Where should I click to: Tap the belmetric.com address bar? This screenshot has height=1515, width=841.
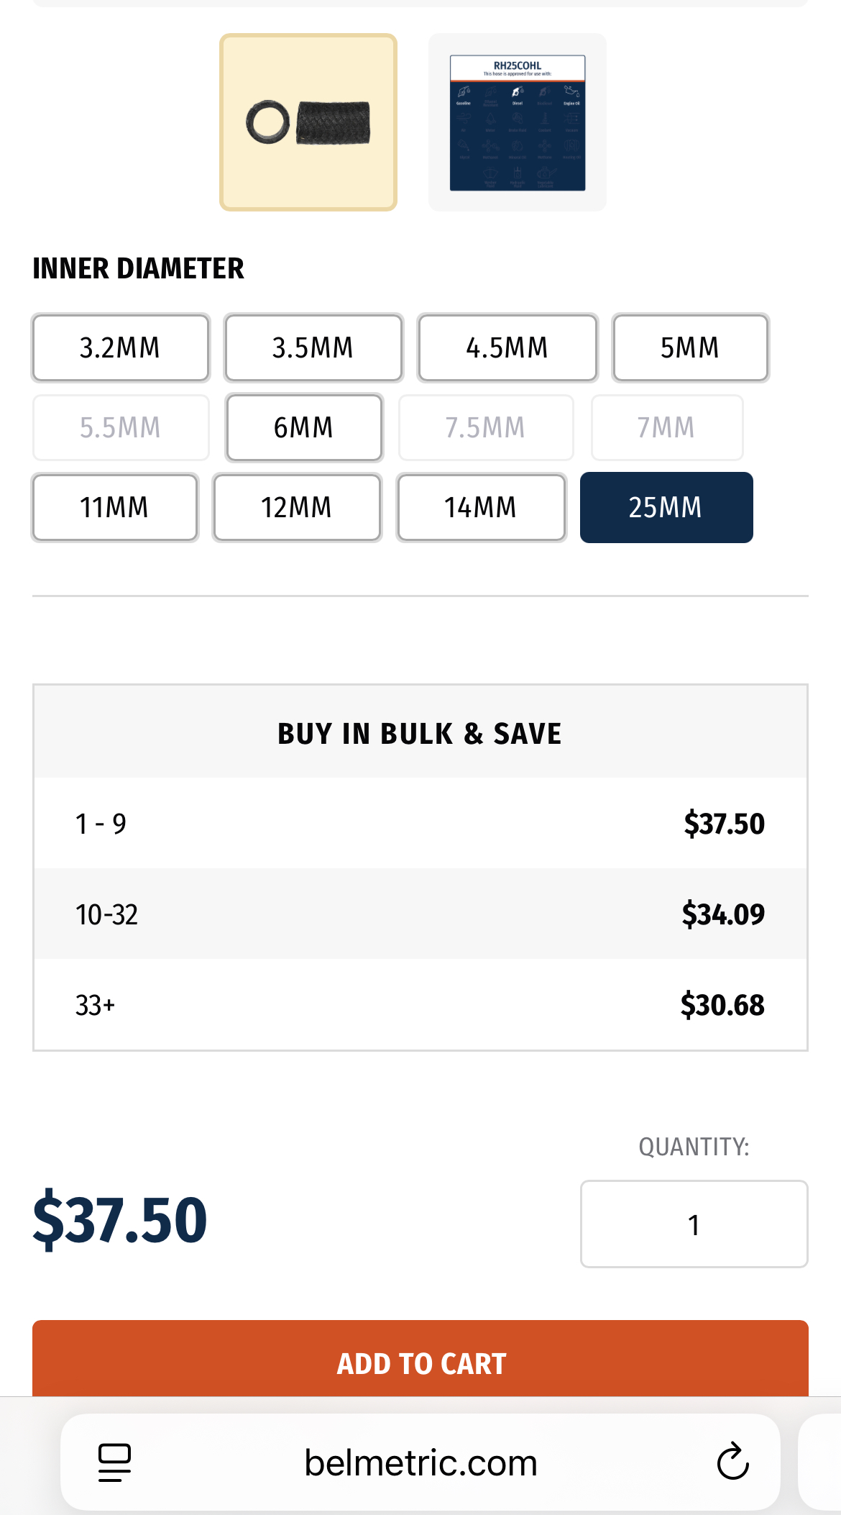click(420, 1462)
